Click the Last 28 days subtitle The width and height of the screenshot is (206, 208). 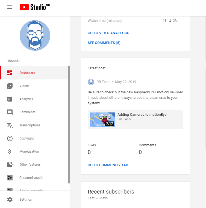(98, 198)
